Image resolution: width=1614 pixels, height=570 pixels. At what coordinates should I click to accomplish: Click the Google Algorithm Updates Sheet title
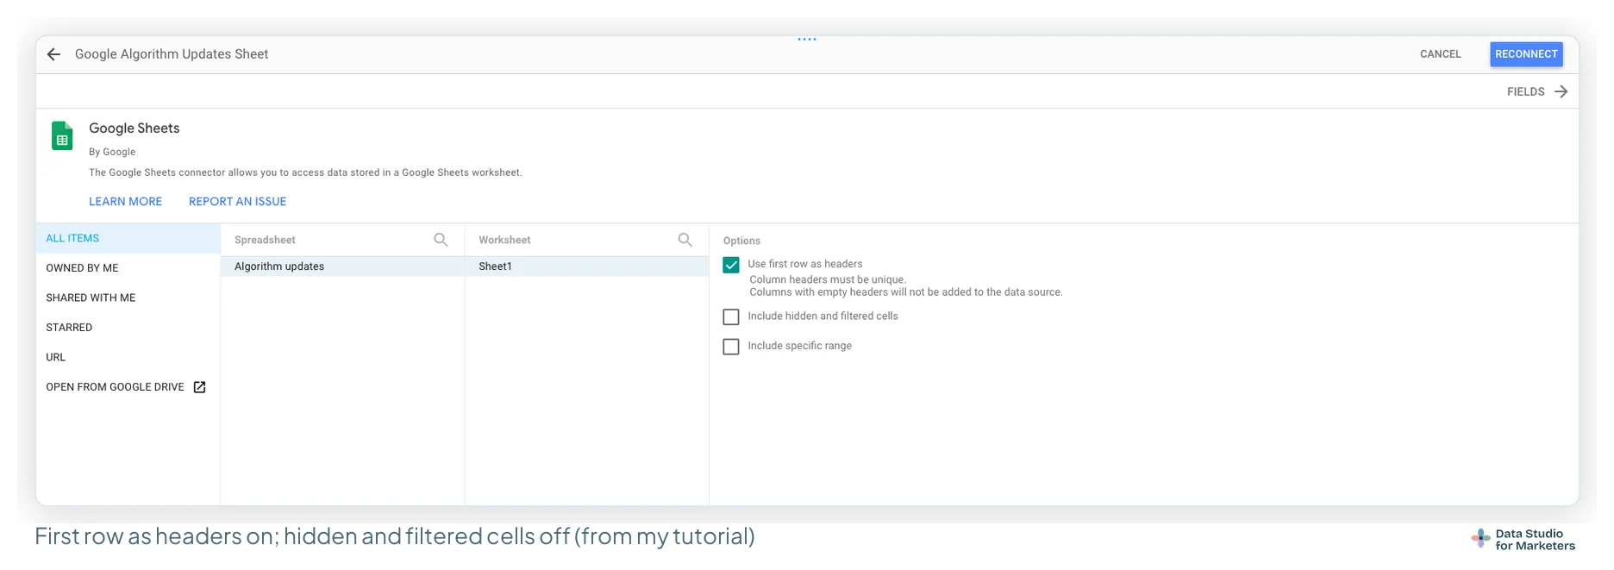pyautogui.click(x=172, y=54)
